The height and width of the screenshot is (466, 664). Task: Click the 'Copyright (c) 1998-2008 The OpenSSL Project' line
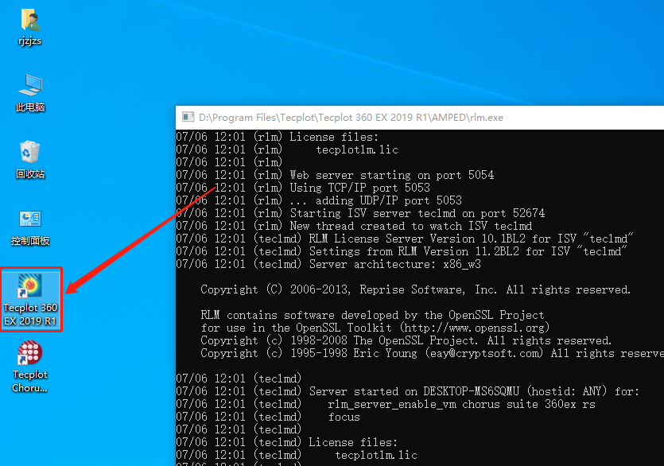pos(406,340)
